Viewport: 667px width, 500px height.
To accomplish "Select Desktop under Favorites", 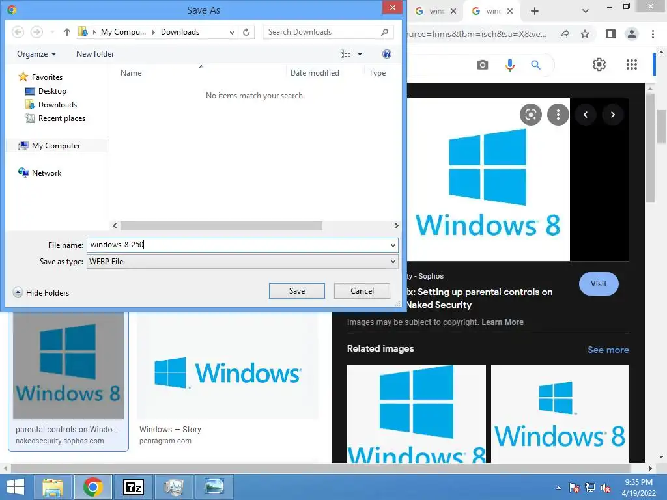I will (46, 91).
